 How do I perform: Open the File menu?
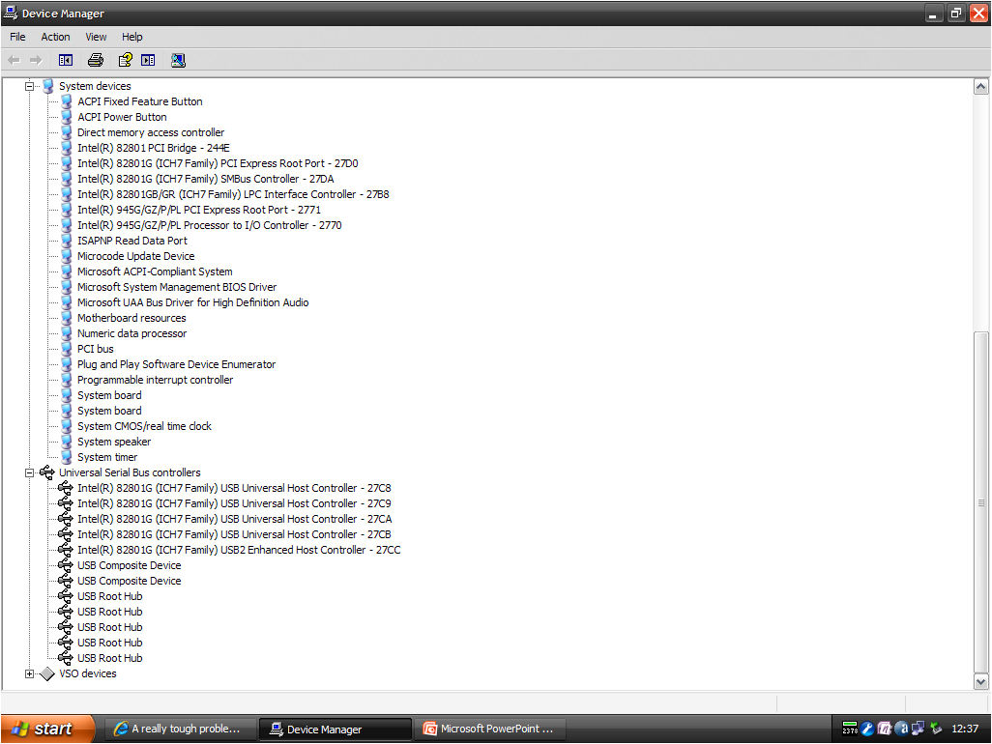[x=17, y=37]
